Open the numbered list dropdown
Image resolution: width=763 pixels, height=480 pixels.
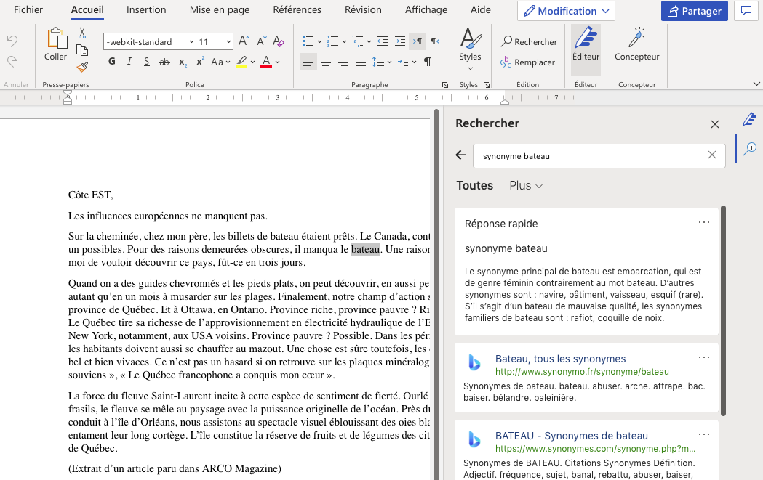(x=344, y=42)
